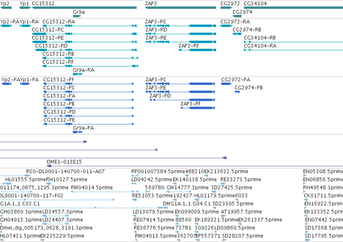Select transcript CG15312-RD
The width and height of the screenshot is (343, 242).
[86, 50]
